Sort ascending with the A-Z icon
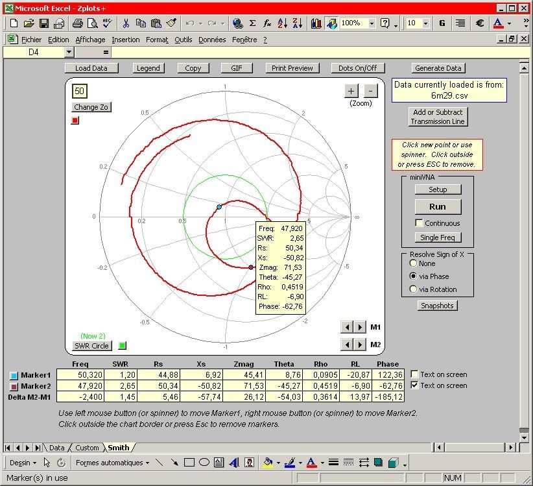The image size is (533, 486). coord(283,23)
